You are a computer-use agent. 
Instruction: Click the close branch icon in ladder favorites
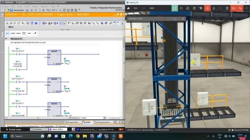[x=35, y=33]
